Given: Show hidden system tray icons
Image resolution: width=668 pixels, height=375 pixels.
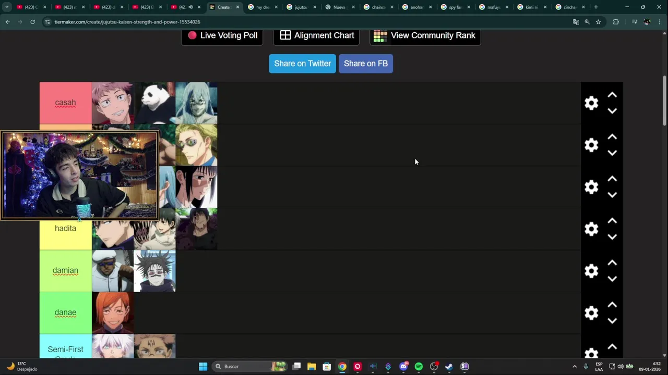Looking at the screenshot, I should pyautogui.click(x=575, y=367).
